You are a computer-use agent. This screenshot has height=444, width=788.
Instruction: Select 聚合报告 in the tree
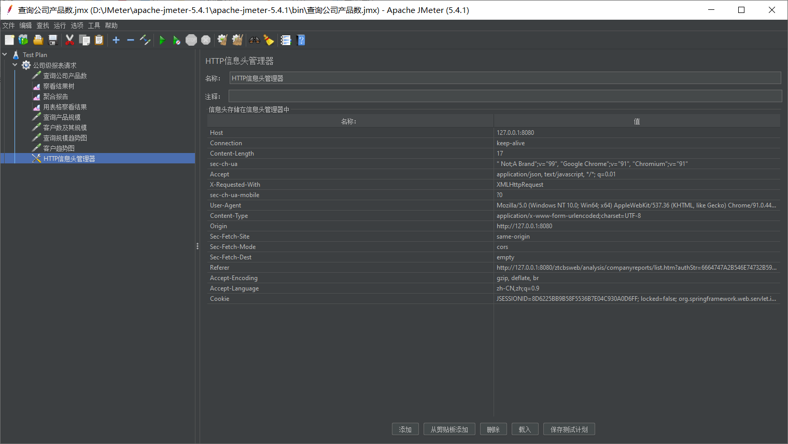tap(55, 96)
